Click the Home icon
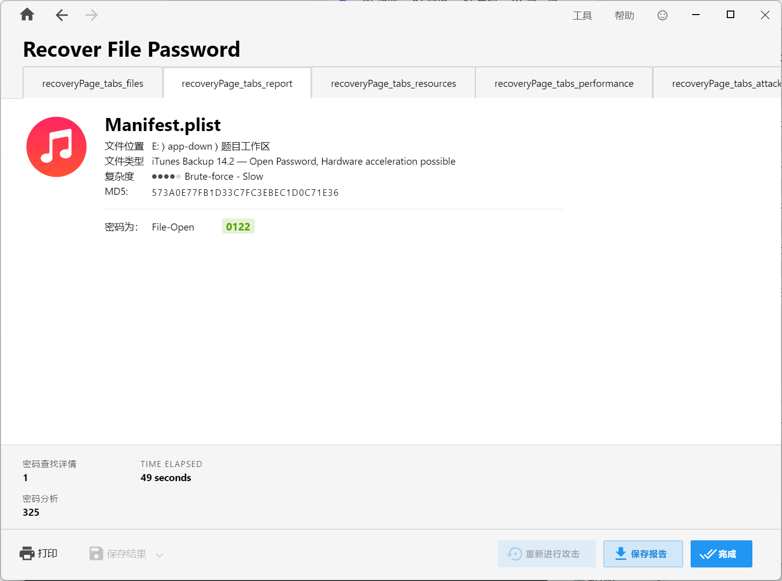This screenshot has width=782, height=581. point(27,15)
